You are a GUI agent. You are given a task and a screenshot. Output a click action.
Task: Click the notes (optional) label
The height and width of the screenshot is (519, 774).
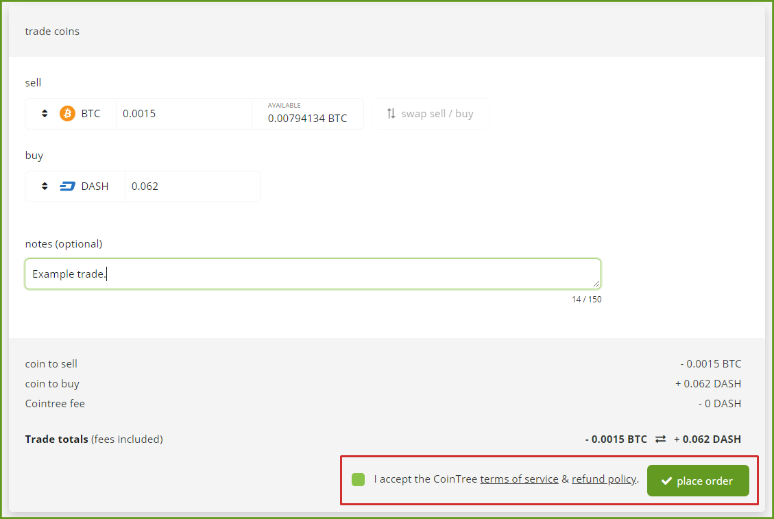[x=64, y=244]
